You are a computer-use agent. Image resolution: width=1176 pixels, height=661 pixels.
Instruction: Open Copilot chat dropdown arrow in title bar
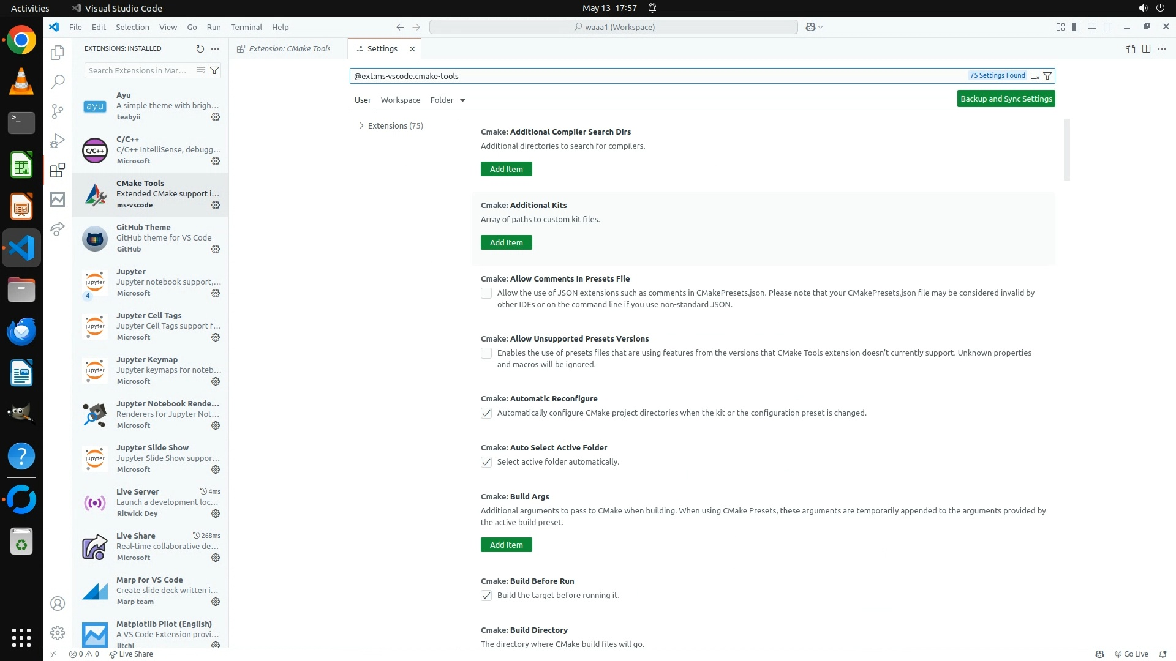point(821,27)
